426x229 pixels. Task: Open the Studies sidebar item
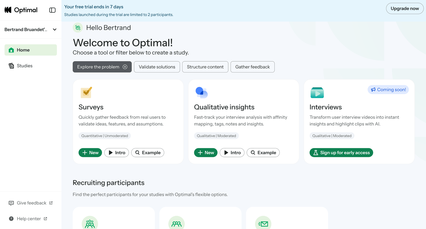tap(31, 66)
